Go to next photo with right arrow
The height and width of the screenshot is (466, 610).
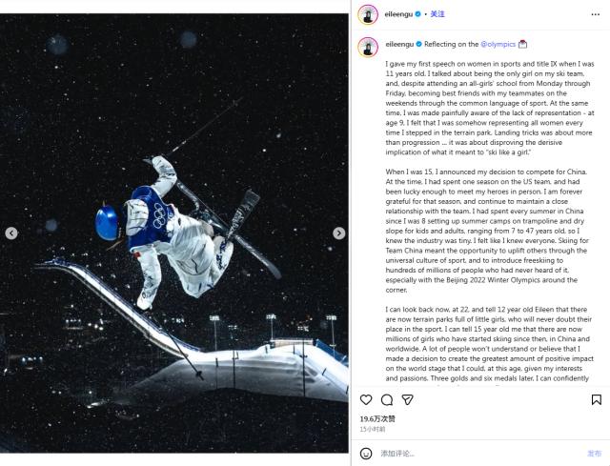[x=338, y=233]
